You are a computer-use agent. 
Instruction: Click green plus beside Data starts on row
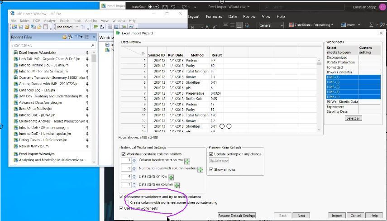[x=171, y=177]
